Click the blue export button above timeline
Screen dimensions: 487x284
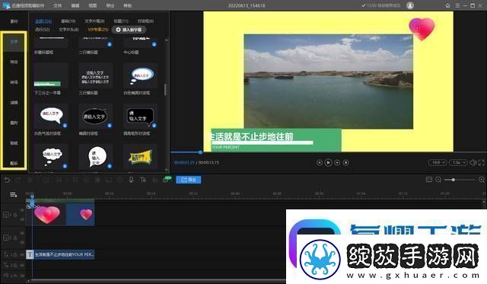coord(189,180)
